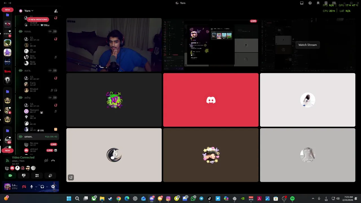The height and width of the screenshot is (203, 361).
Task: Focus the webcam video tile
Action: click(x=114, y=45)
